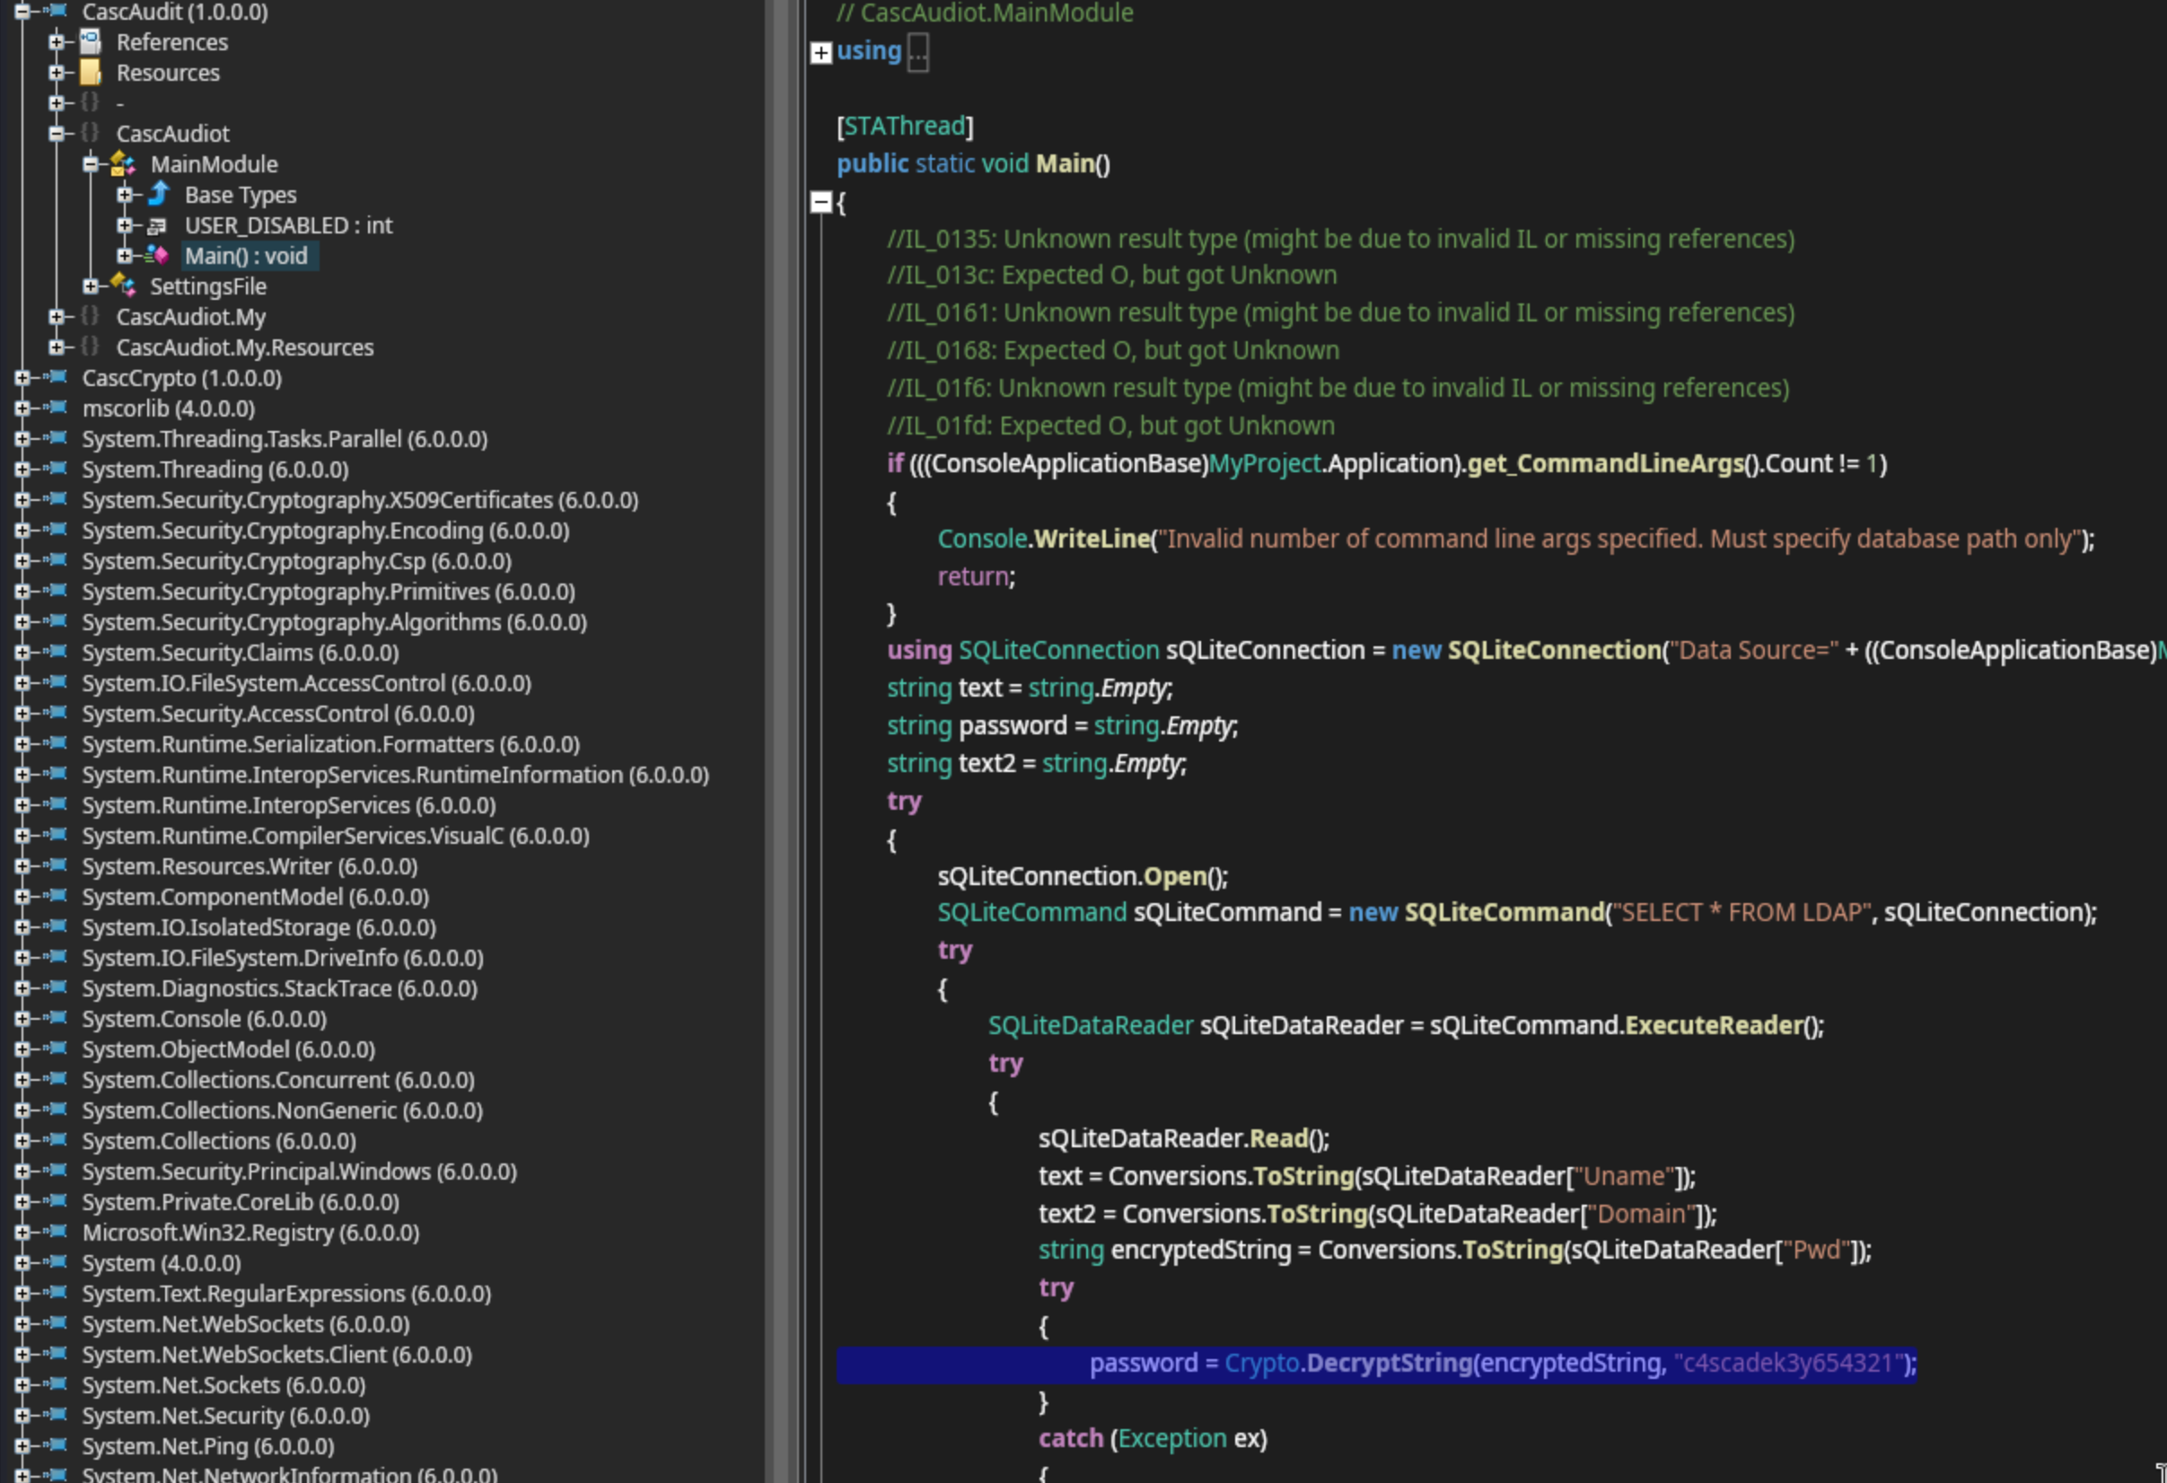The width and height of the screenshot is (2167, 1483).
Task: Collapse the Main method body fold
Action: 820,201
